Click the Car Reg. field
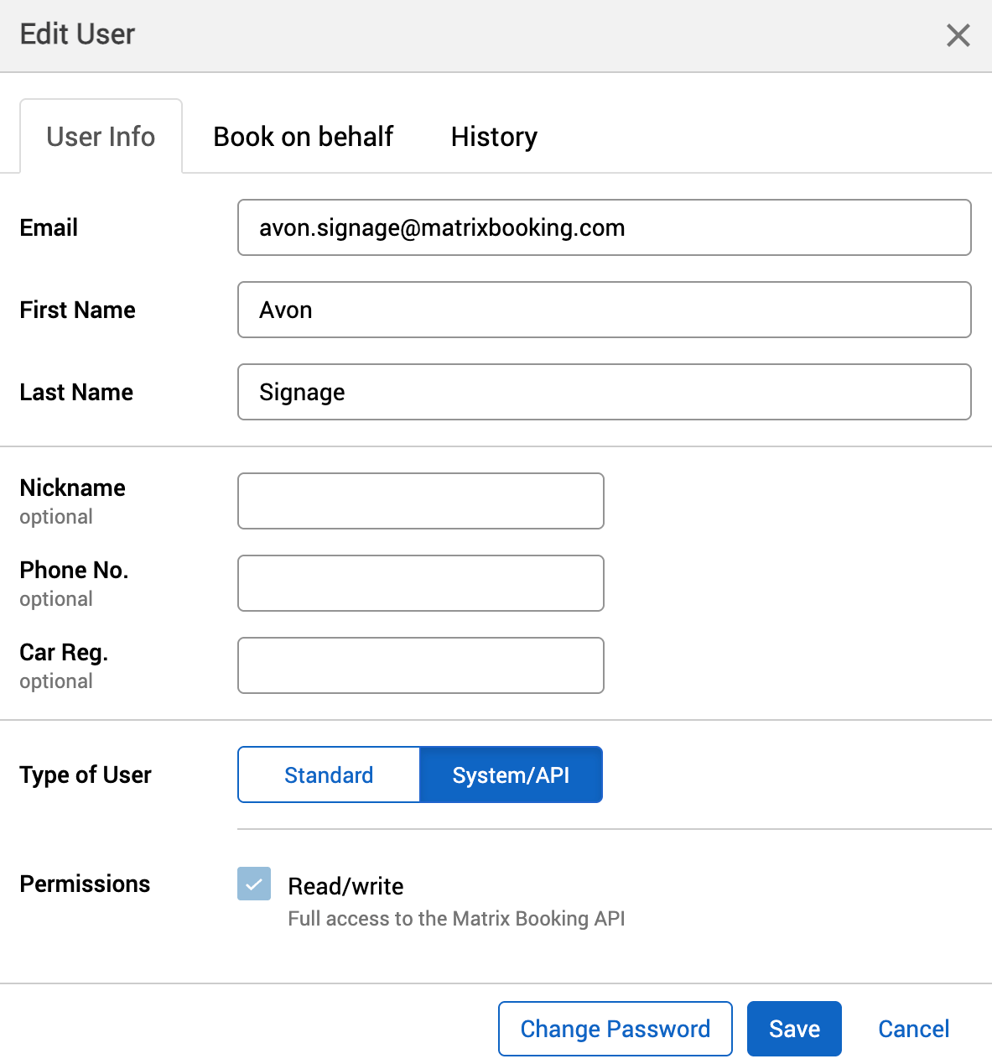 coord(420,665)
